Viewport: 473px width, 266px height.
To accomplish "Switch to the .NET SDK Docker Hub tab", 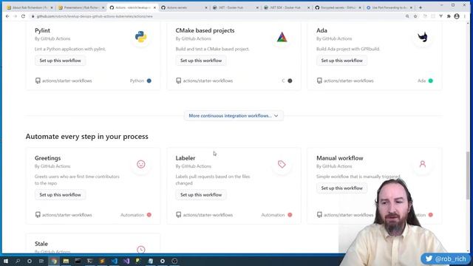I will [x=287, y=7].
